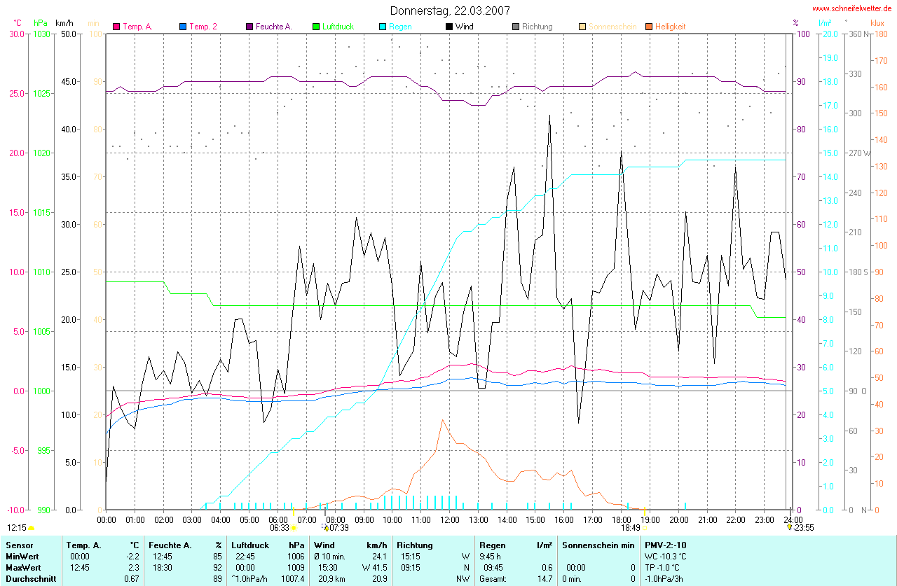Click the 18:30 humidity maximum time
This screenshot has height=586, width=897.
pyautogui.click(x=163, y=567)
